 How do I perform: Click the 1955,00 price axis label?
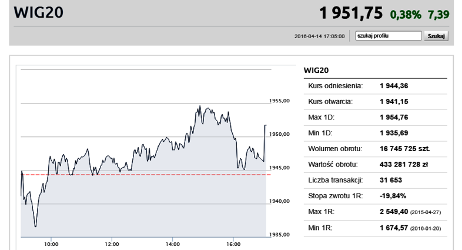coord(279,101)
